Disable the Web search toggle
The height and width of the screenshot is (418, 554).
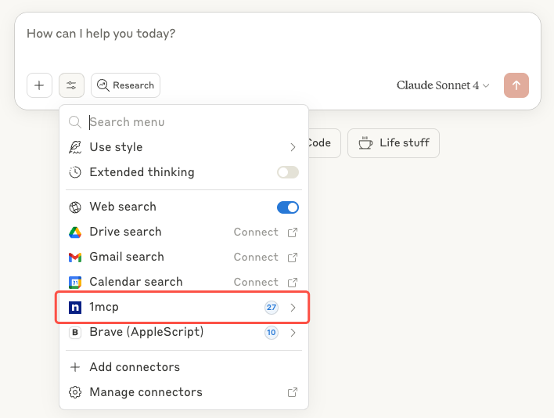point(288,207)
